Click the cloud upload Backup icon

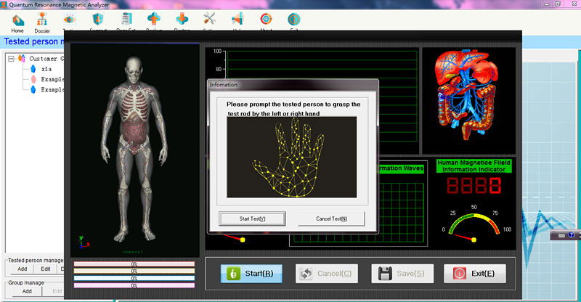154,19
